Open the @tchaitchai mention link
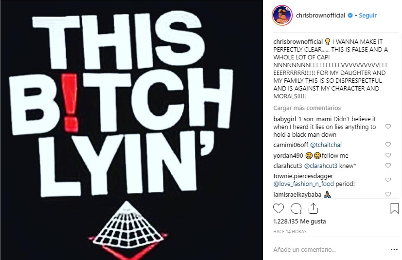The height and width of the screenshot is (260, 402). click(326, 145)
